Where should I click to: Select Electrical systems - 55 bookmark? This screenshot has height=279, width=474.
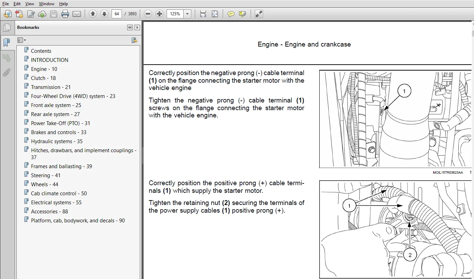pos(56,202)
